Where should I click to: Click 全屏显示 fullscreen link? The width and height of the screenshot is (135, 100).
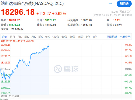[x=125, y=37]
